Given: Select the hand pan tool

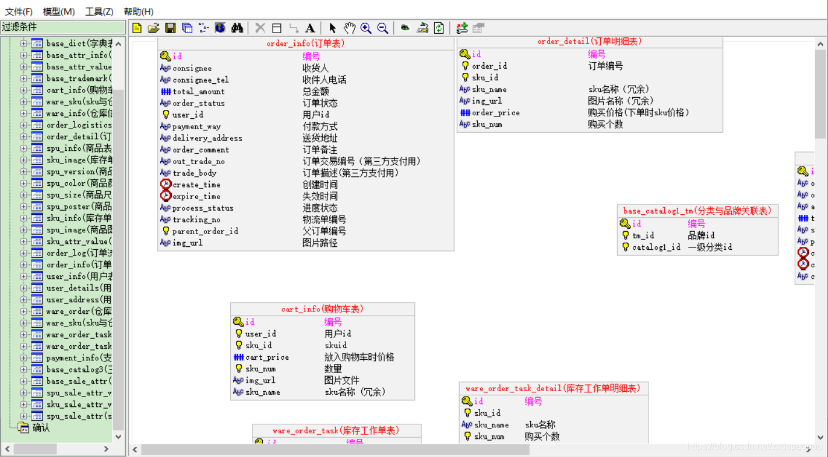Looking at the screenshot, I should [349, 28].
